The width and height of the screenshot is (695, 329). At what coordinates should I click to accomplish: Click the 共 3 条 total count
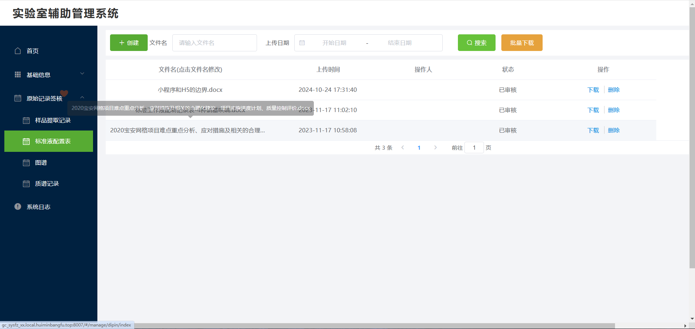pos(383,148)
